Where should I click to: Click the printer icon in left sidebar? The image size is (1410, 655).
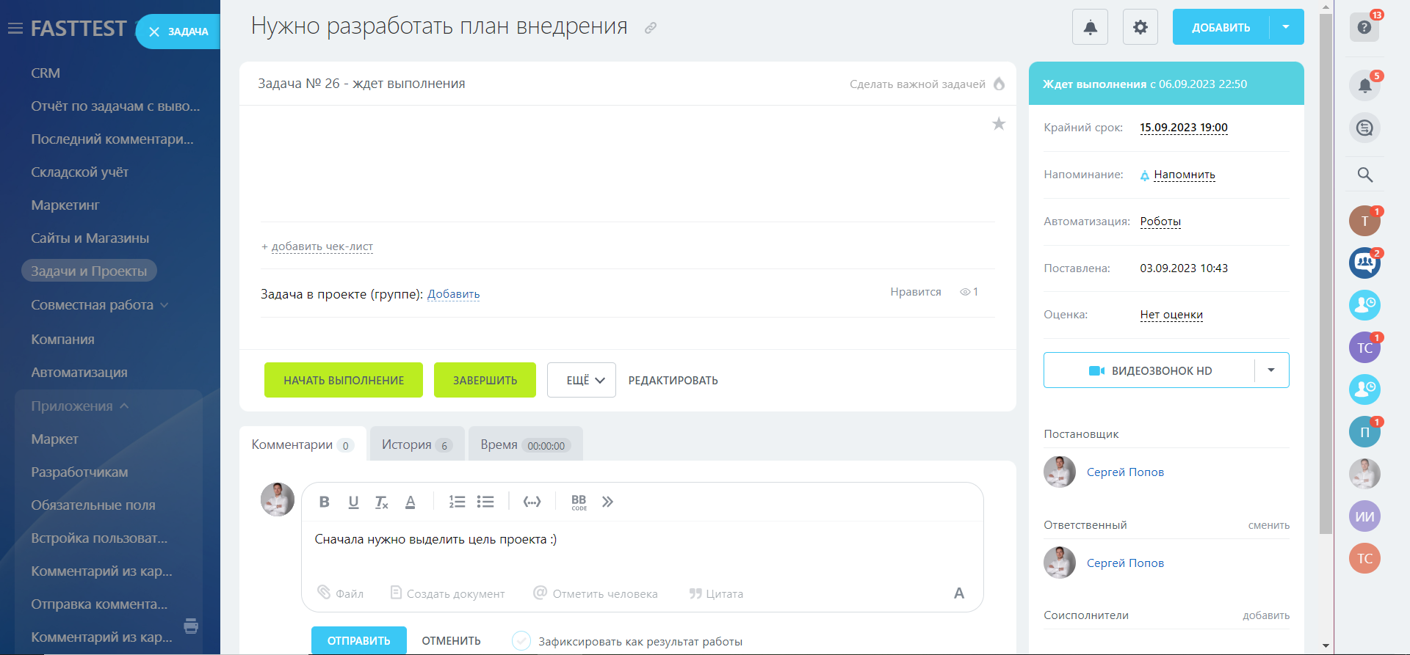pos(191,626)
